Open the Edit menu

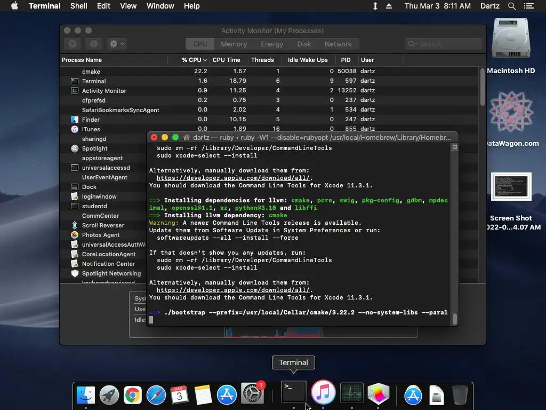point(103,6)
